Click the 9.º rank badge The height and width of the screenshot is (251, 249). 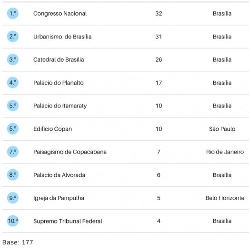[x=13, y=198]
